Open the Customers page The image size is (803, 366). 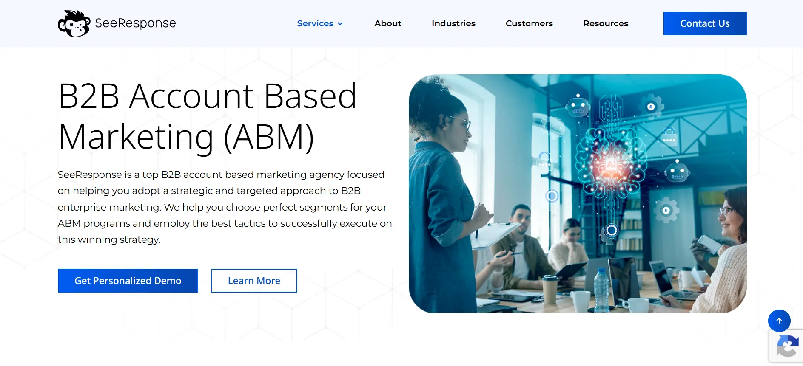click(529, 23)
